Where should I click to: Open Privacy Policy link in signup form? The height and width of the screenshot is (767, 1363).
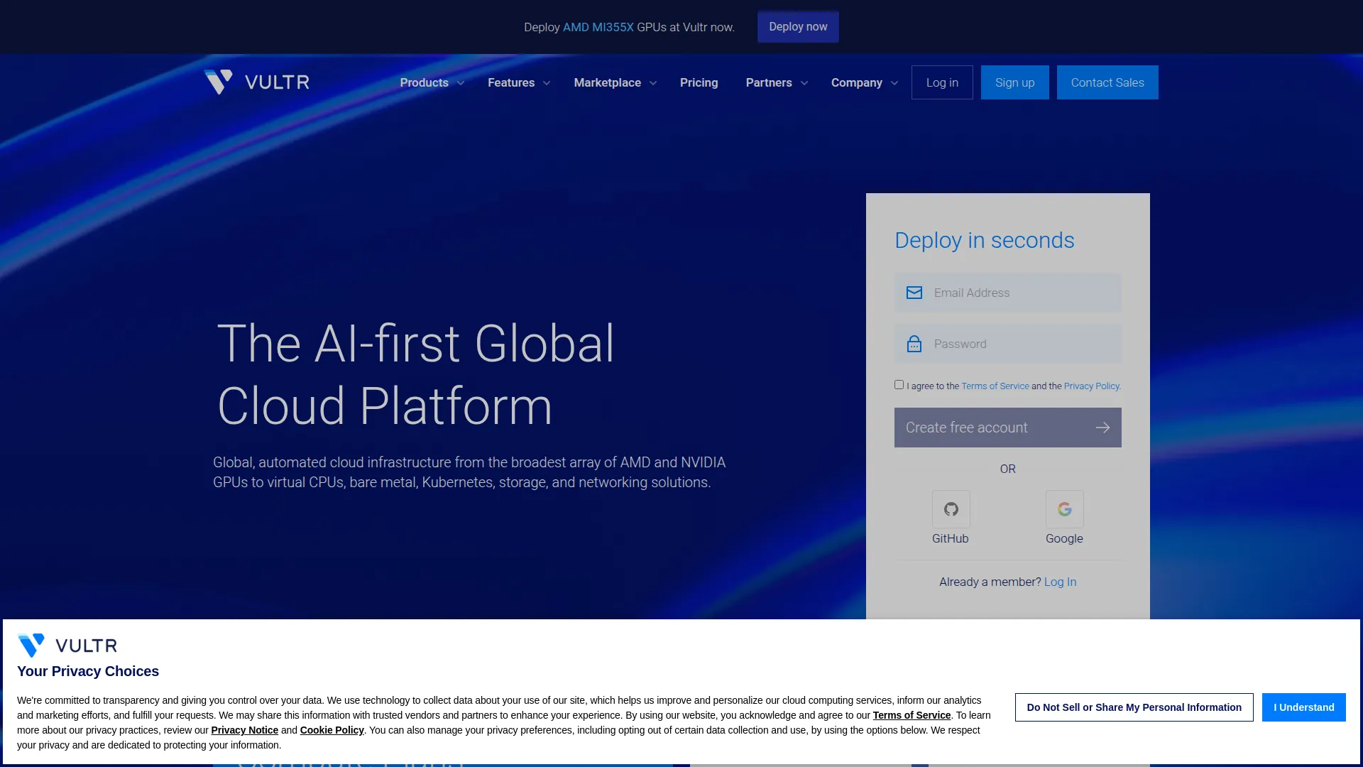(x=1092, y=386)
